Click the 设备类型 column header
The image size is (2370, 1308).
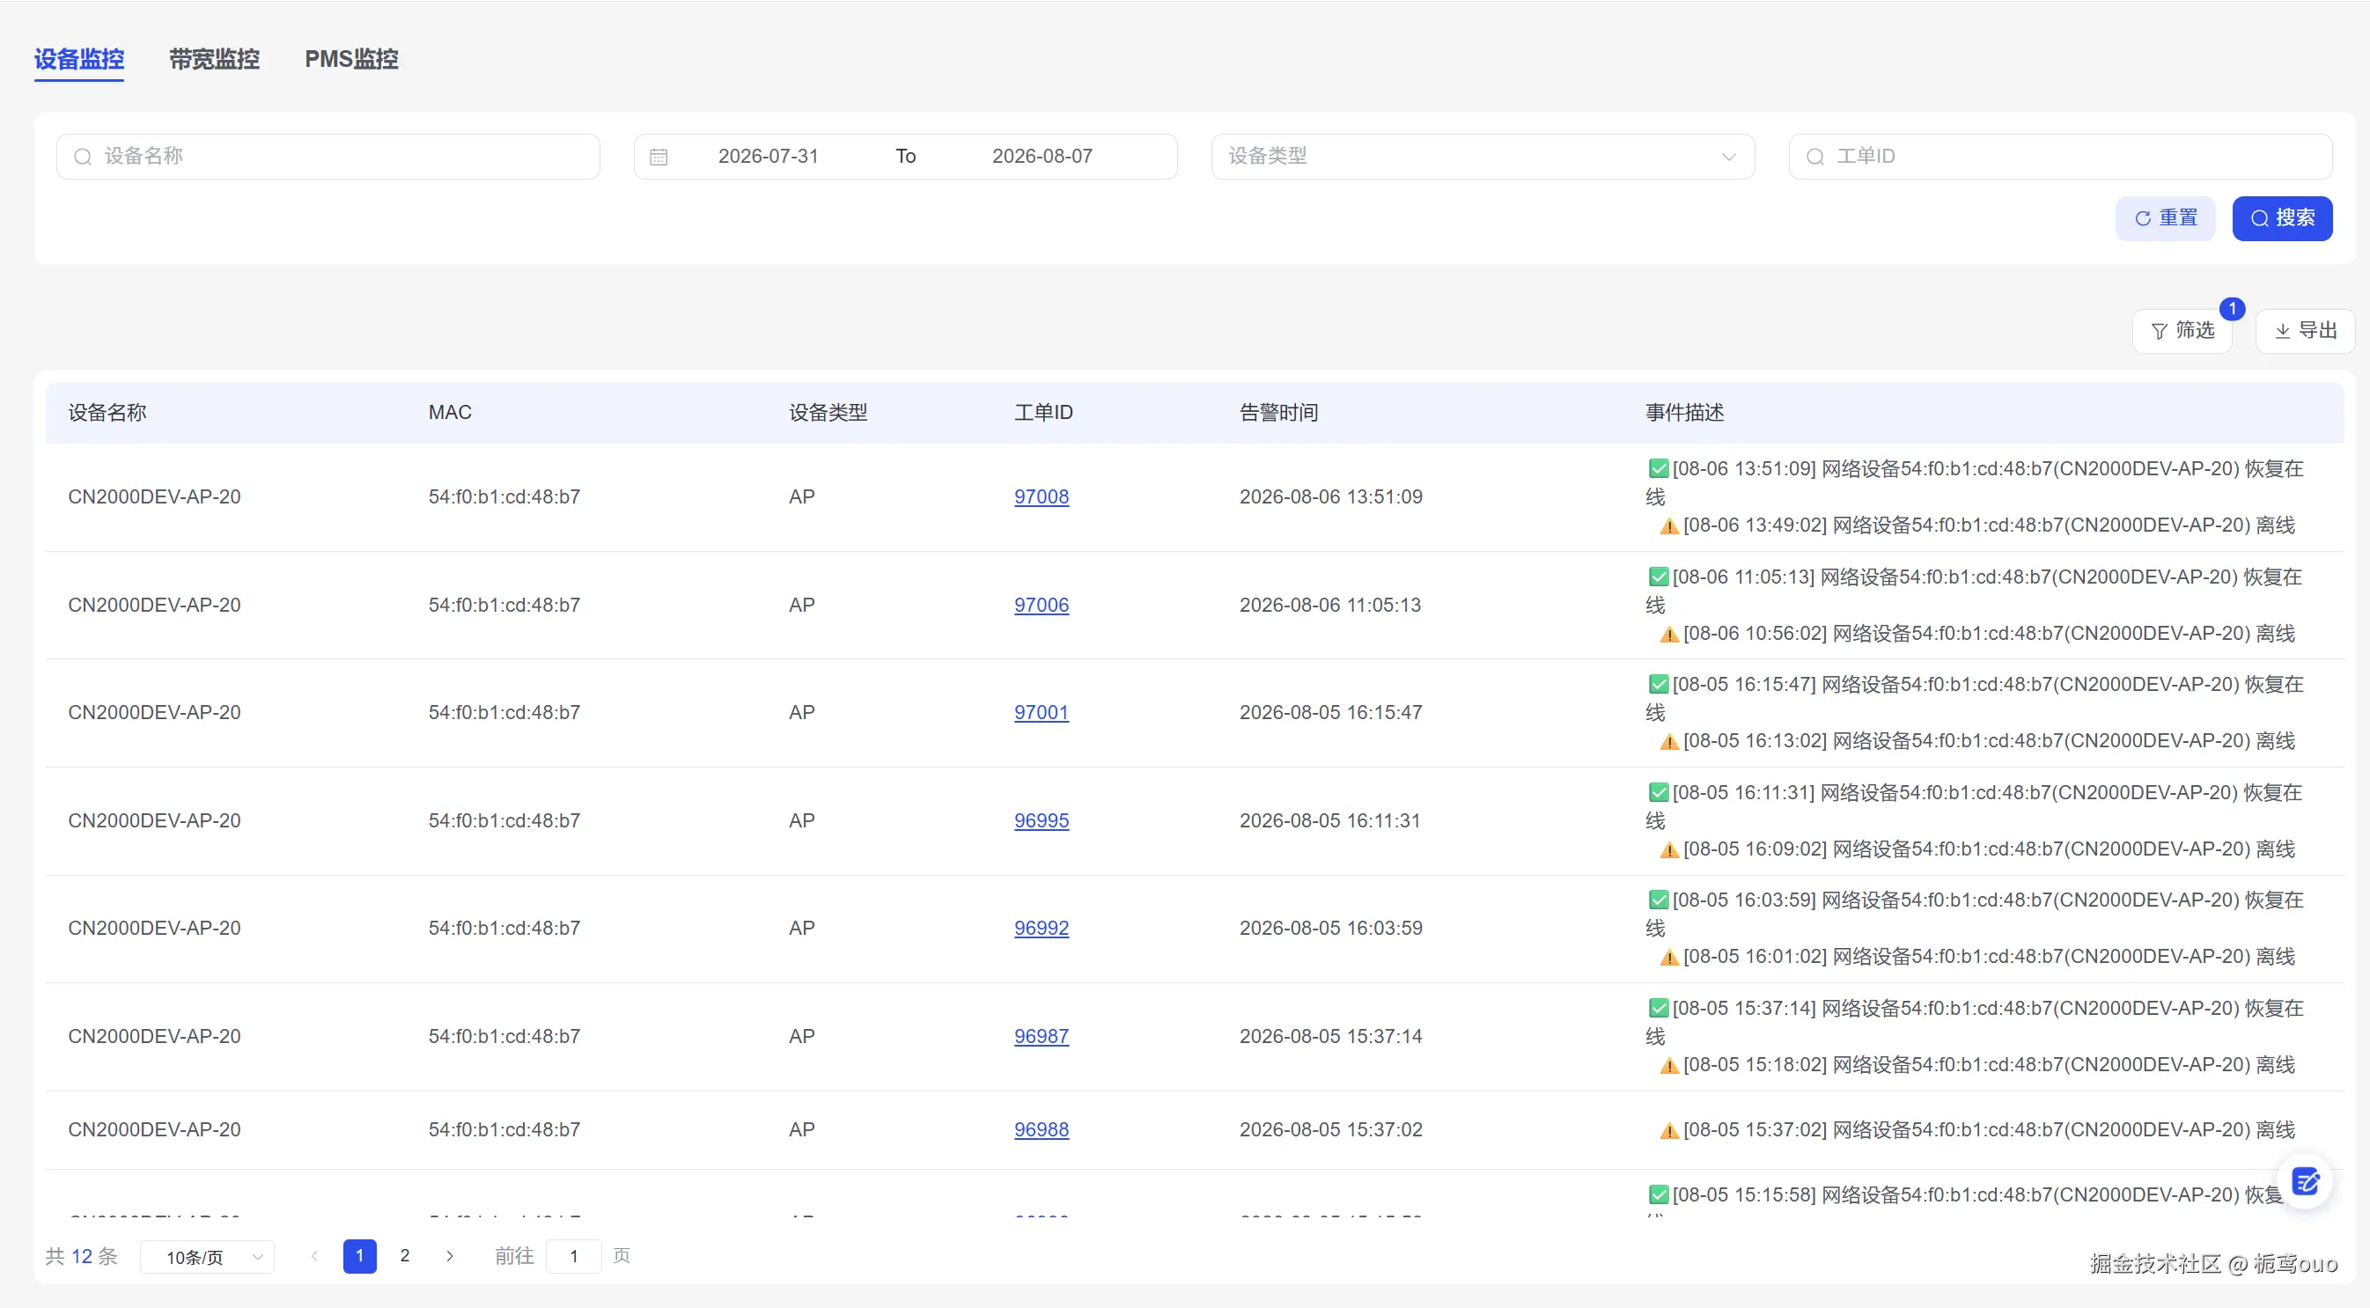pyautogui.click(x=828, y=413)
